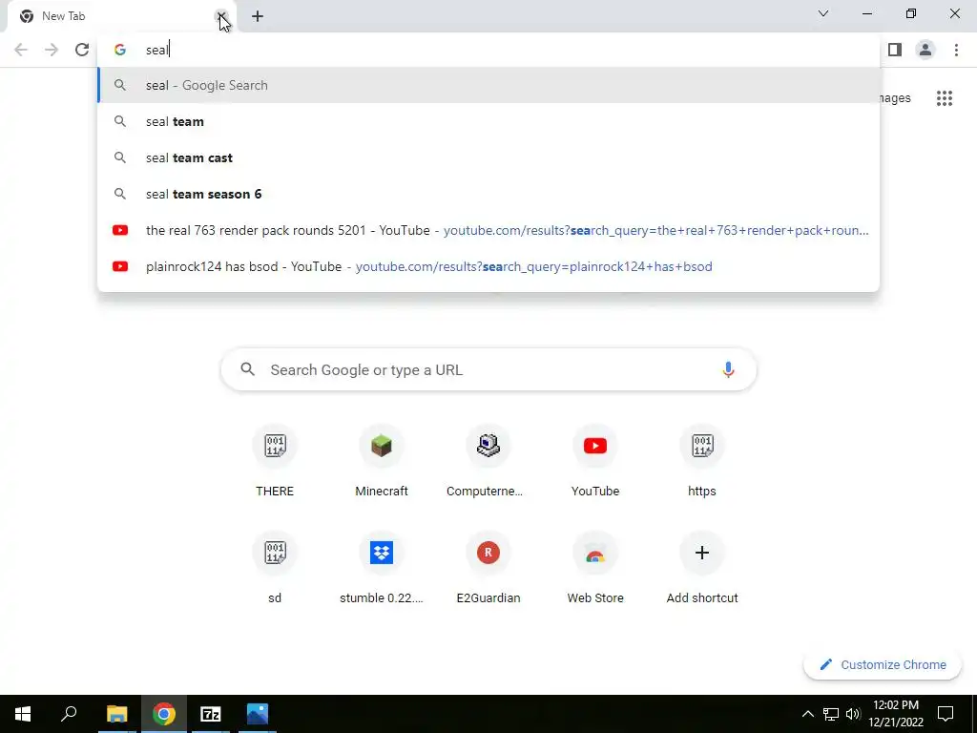Open the Web Store shortcut tile
This screenshot has width=977, height=733.
[595, 569]
